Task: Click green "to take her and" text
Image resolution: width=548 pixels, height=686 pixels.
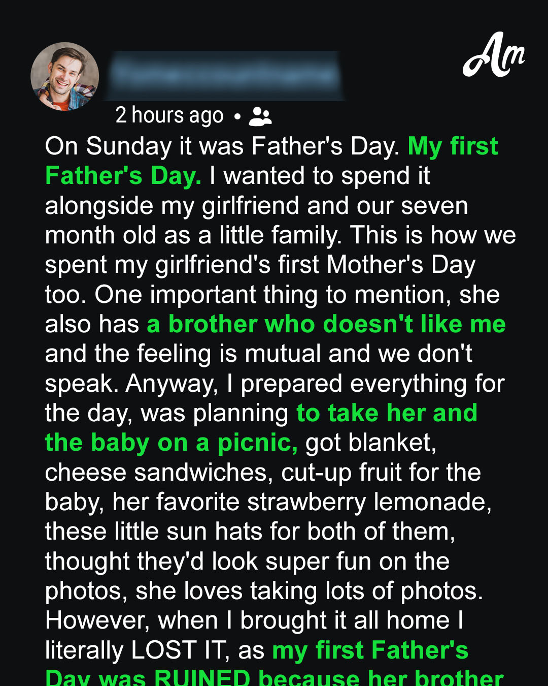Action: (387, 413)
